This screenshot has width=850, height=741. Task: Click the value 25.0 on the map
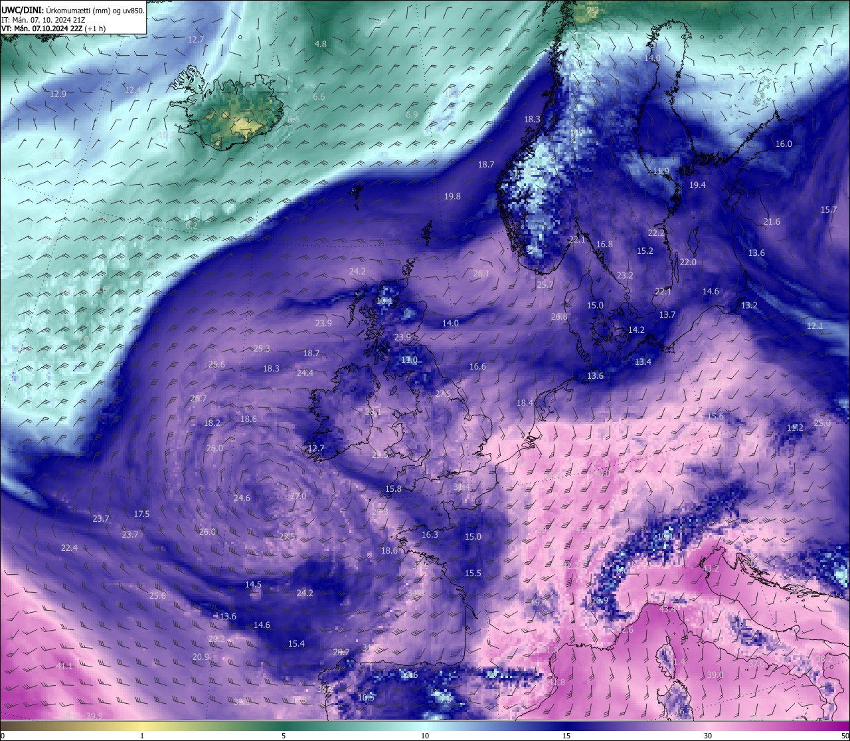click(822, 423)
